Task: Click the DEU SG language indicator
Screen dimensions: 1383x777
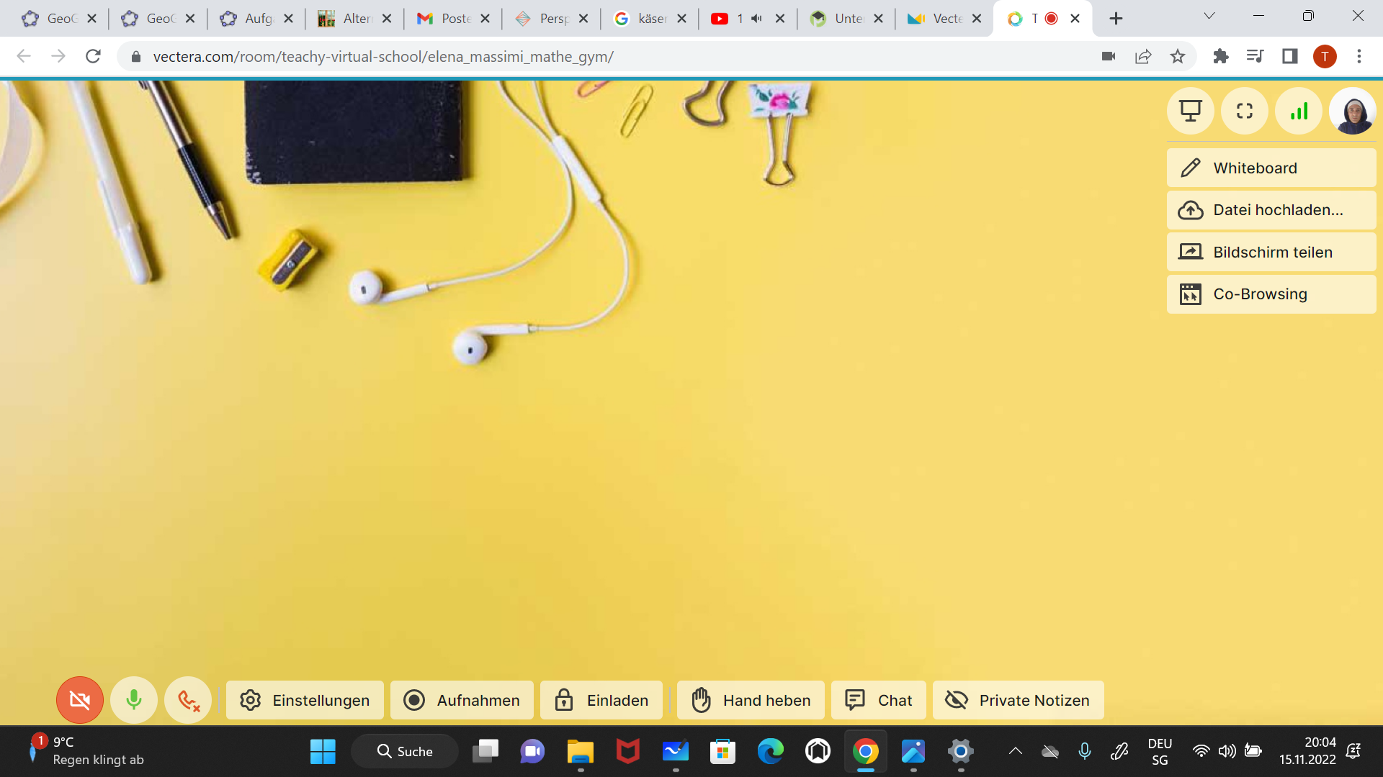Action: [1160, 752]
